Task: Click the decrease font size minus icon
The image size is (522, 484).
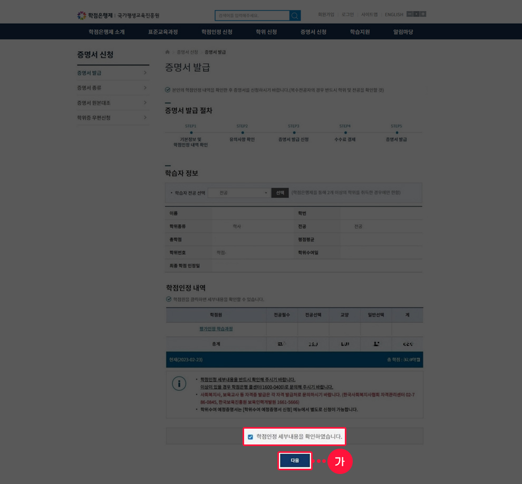Action: [410, 14]
